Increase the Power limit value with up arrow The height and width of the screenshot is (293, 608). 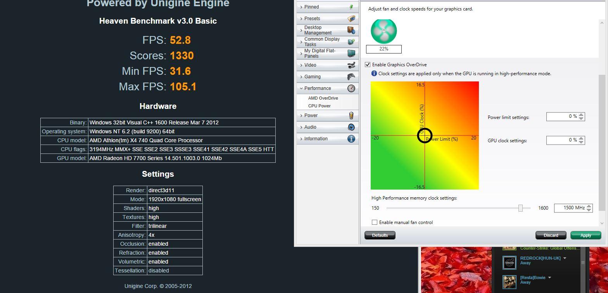point(581,115)
